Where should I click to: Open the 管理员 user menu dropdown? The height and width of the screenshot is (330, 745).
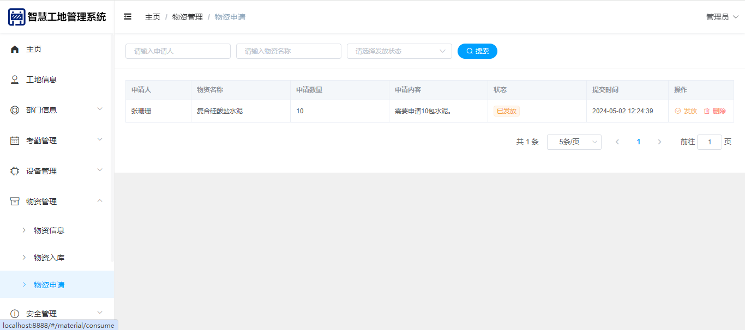(722, 17)
